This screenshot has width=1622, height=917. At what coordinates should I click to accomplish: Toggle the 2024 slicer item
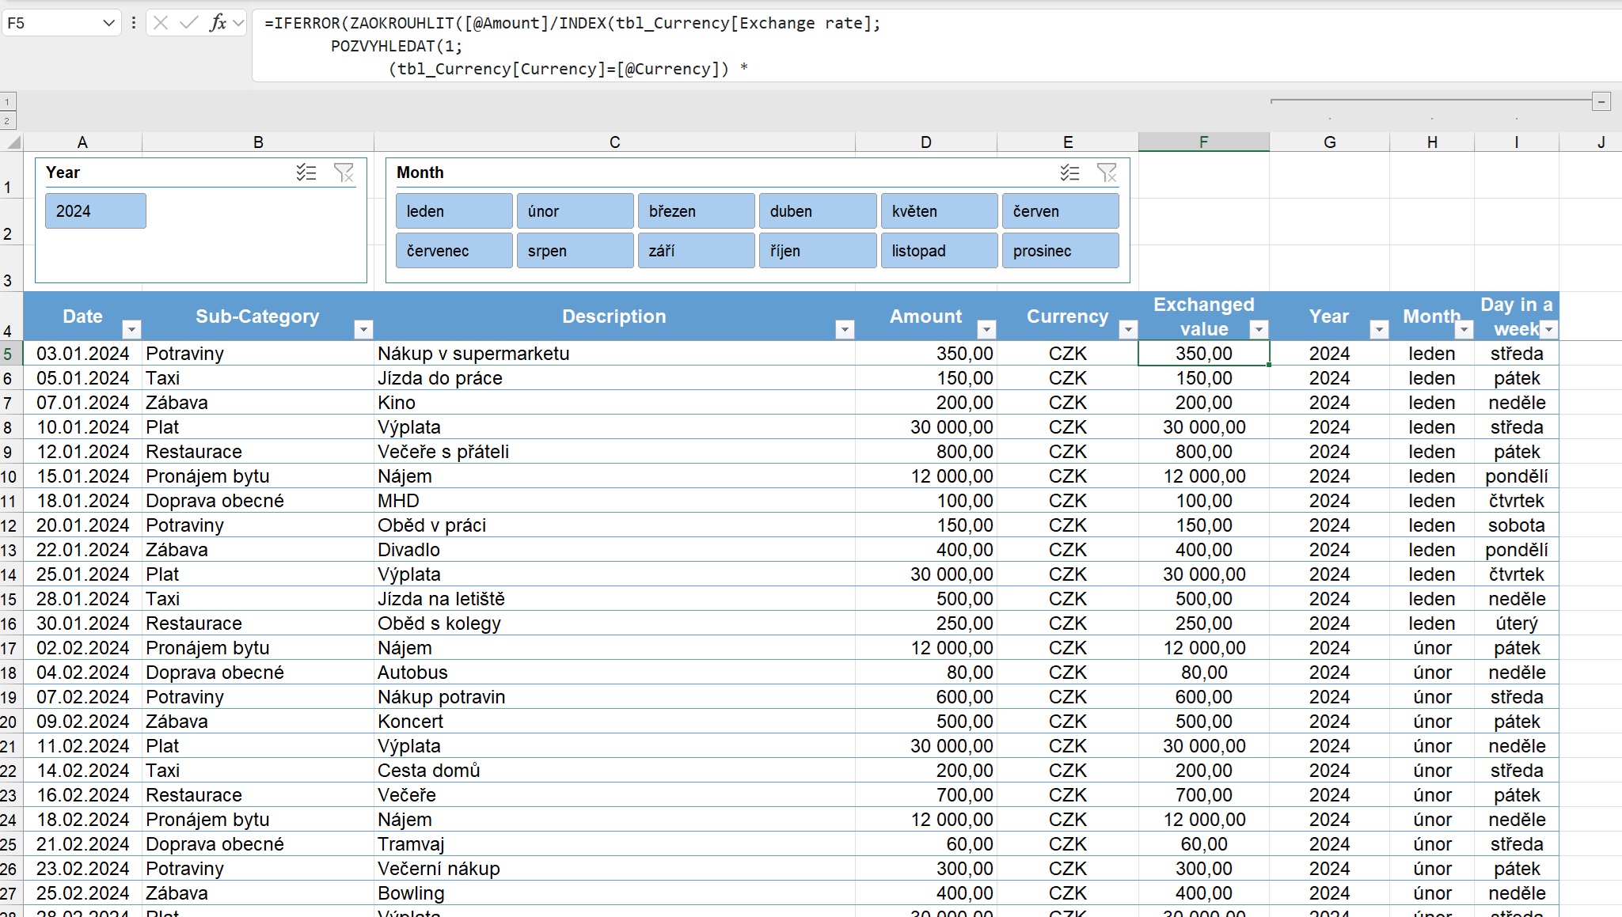pyautogui.click(x=96, y=211)
